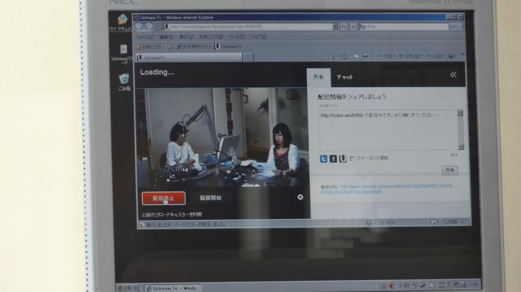Click the refresh icon beside the address bar
Image resolution: width=521 pixels, height=292 pixels.
[344, 26]
